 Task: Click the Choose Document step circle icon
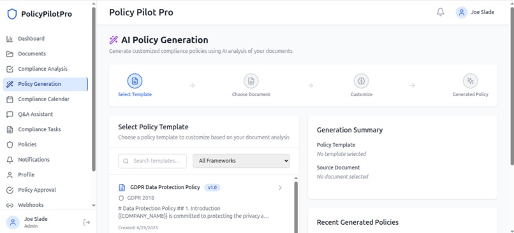(251, 81)
